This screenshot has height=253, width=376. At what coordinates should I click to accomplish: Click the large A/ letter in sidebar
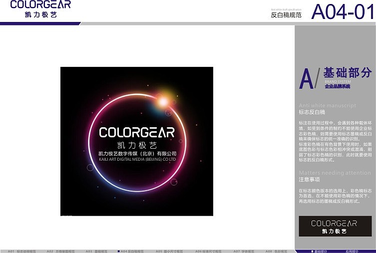309,78
